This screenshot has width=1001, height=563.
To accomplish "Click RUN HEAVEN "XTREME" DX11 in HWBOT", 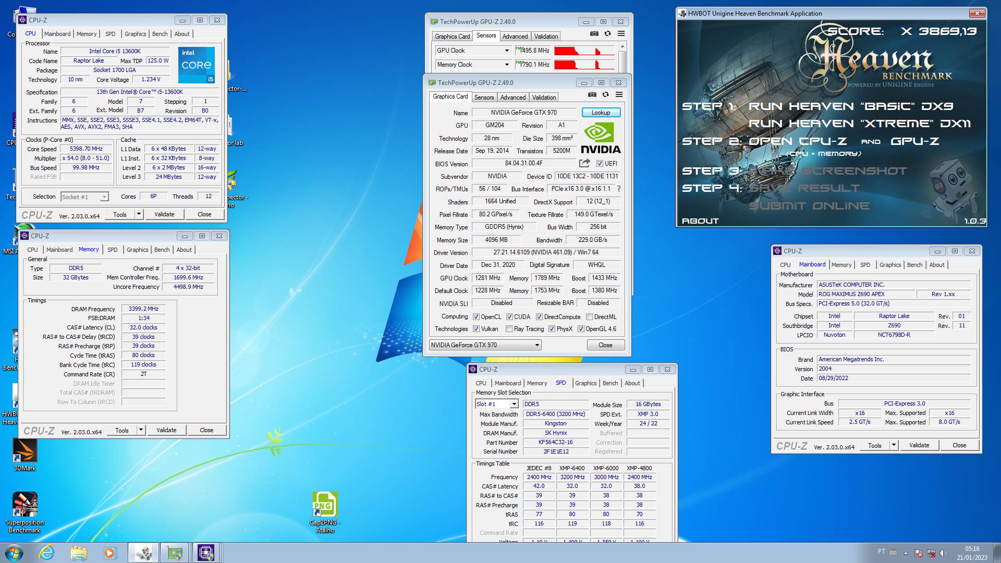I will tap(860, 124).
